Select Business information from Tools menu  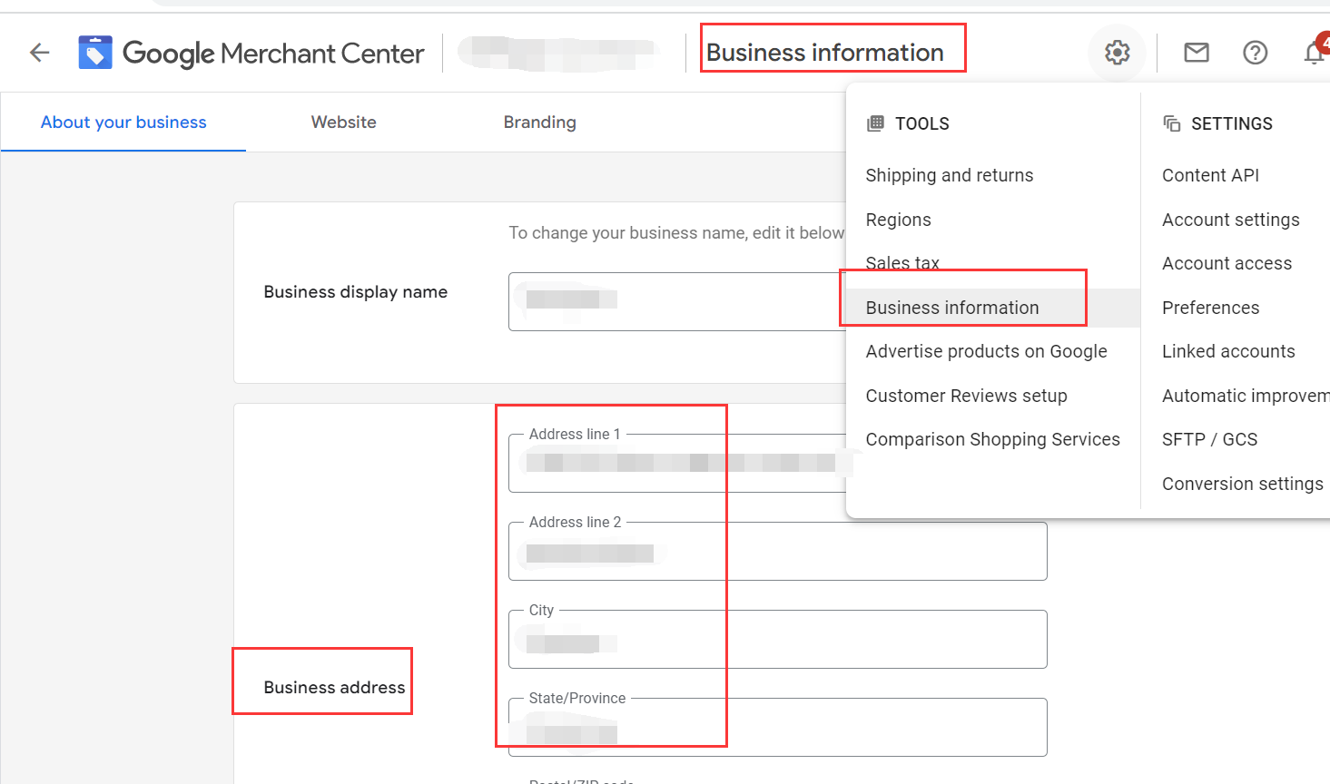coord(952,307)
